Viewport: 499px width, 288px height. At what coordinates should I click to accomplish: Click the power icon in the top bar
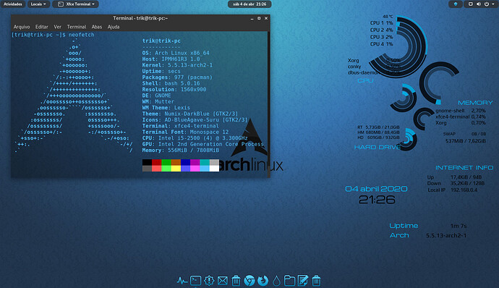[x=487, y=4]
